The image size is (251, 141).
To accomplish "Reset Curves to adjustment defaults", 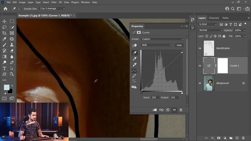I will pos(168,110).
